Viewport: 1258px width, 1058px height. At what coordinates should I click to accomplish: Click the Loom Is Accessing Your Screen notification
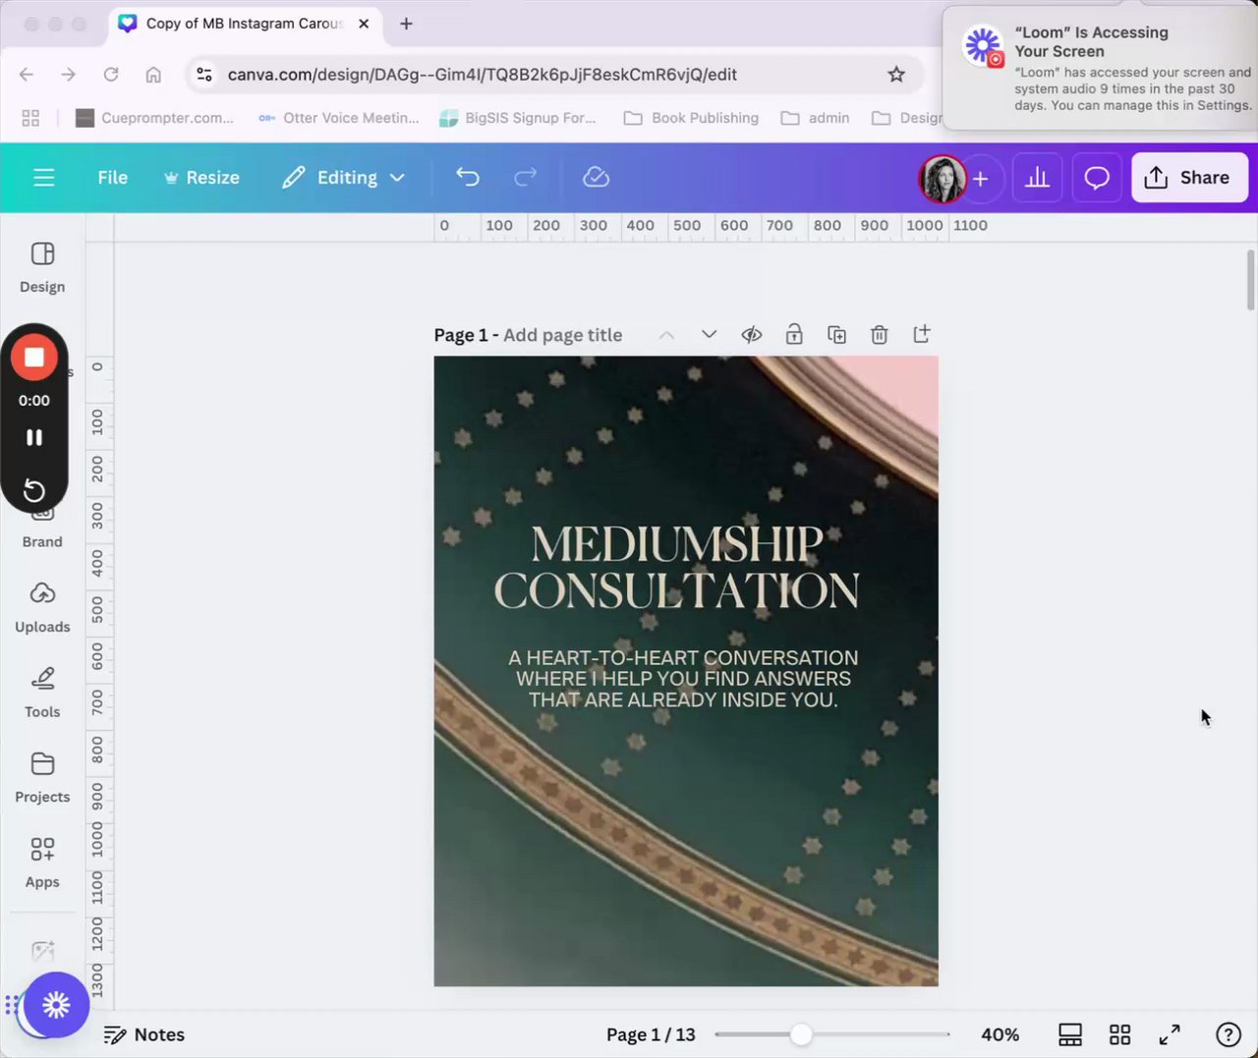point(1101,69)
